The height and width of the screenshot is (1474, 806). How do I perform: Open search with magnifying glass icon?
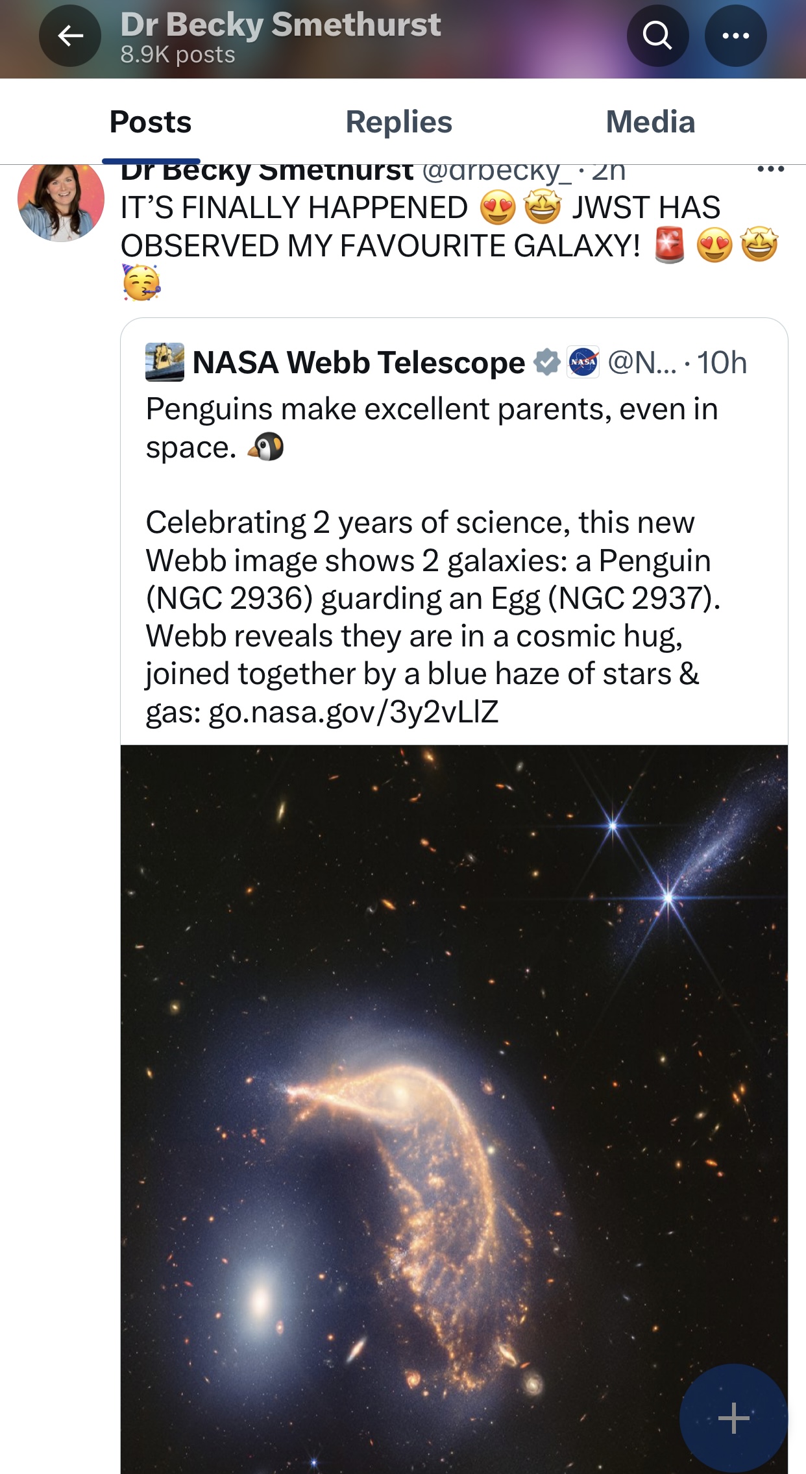(657, 36)
